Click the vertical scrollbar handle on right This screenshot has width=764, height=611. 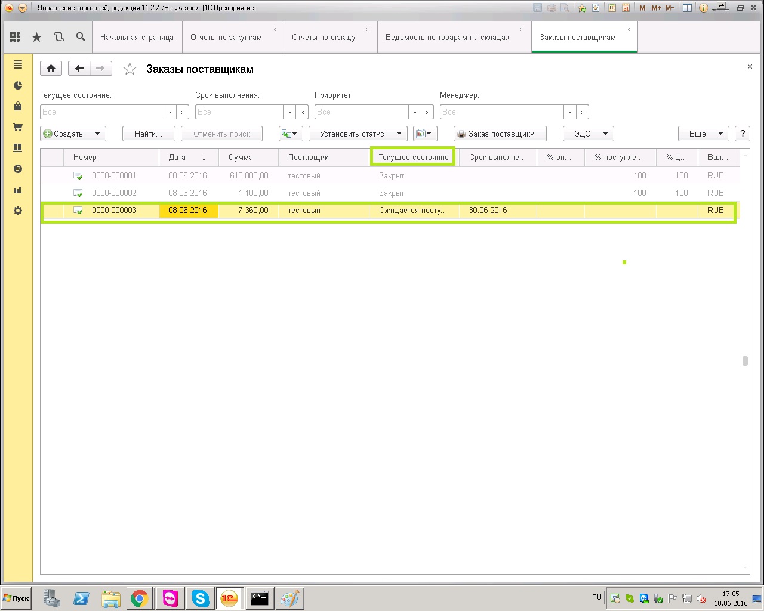pyautogui.click(x=745, y=361)
